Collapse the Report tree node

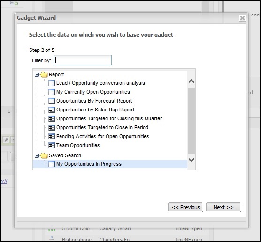tap(37, 75)
